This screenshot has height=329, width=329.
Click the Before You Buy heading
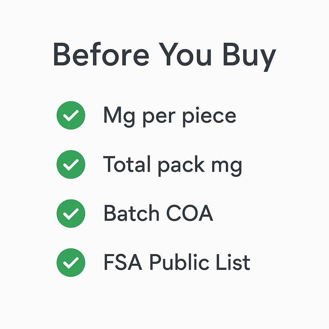point(164,55)
